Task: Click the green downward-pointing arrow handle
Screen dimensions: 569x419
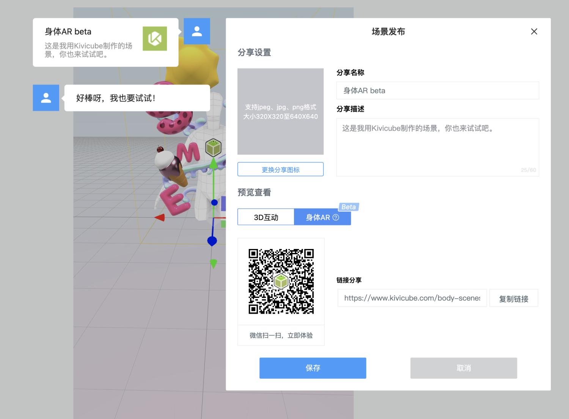Action: [214, 263]
